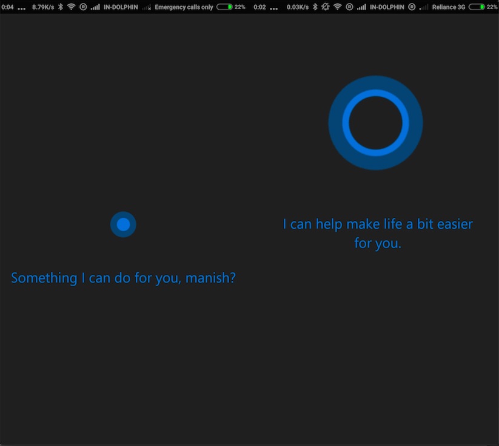The width and height of the screenshot is (499, 446).
Task: Tap the large Cortana ring logo
Action: (x=375, y=122)
